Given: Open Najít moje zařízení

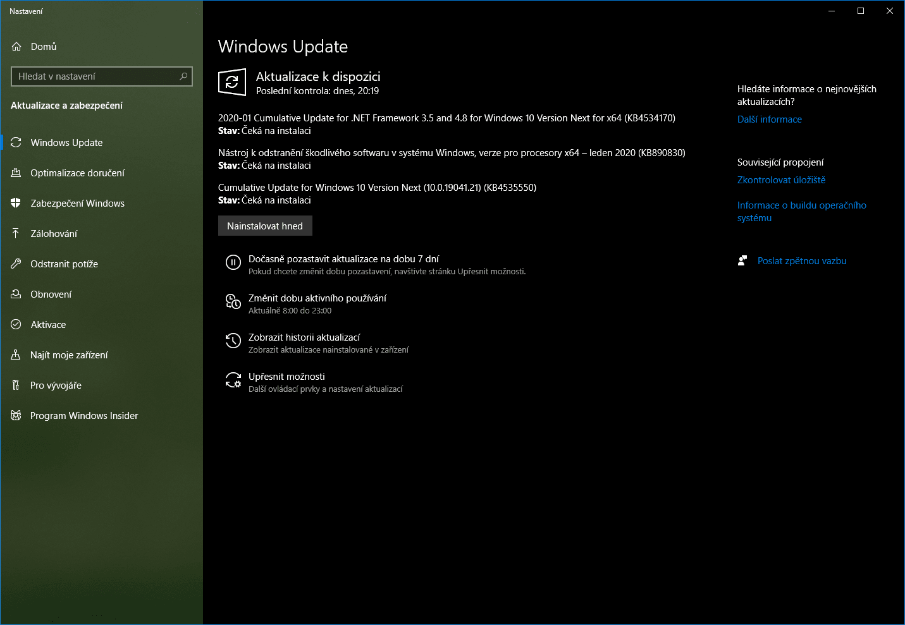Looking at the screenshot, I should pos(69,355).
